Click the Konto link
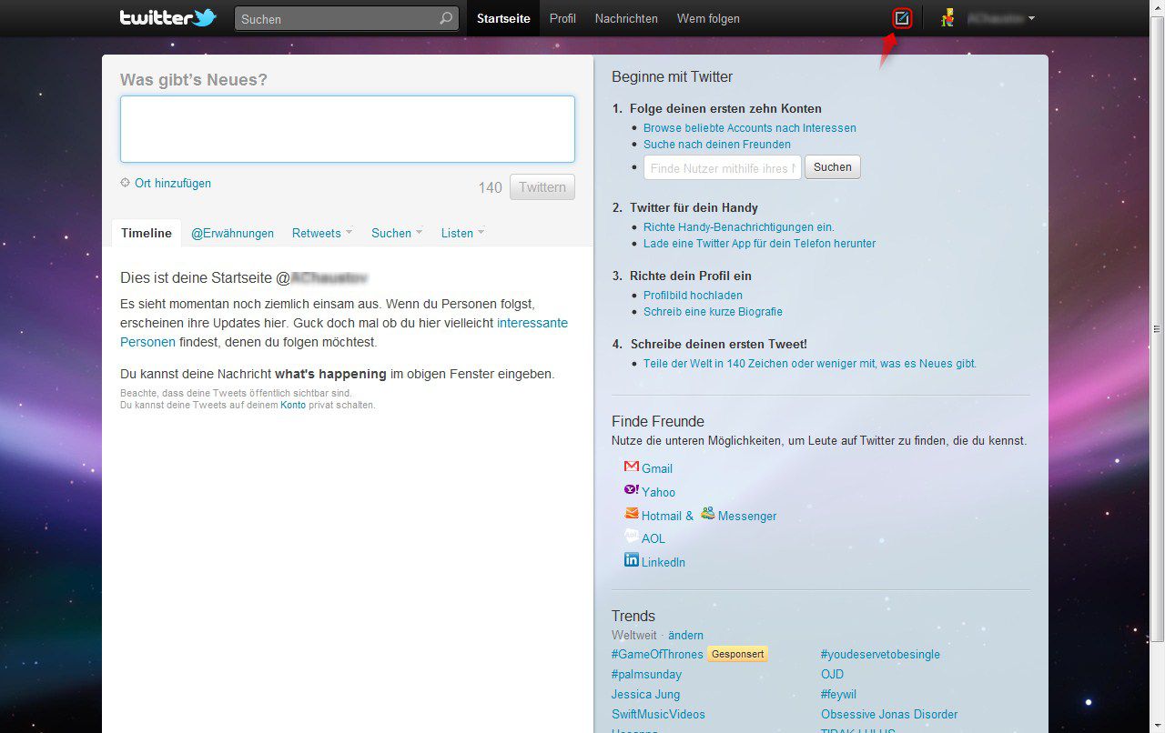This screenshot has height=733, width=1165. click(x=293, y=405)
